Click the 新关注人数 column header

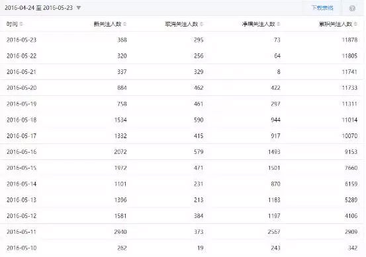click(x=108, y=24)
